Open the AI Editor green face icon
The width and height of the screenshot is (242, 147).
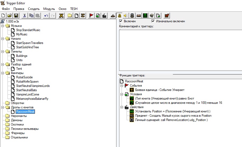tap(145, 16)
